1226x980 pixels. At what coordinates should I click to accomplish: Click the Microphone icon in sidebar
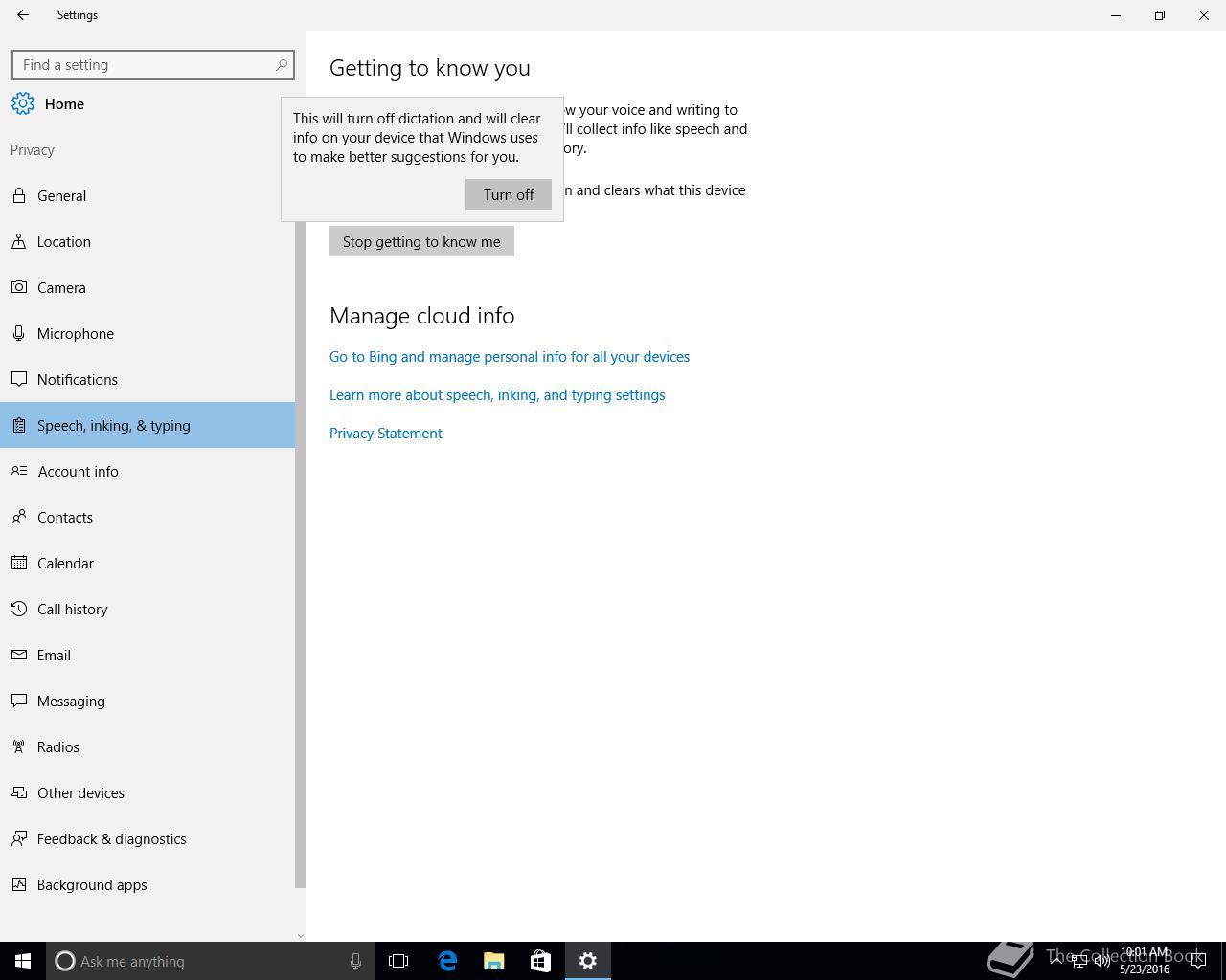[19, 333]
